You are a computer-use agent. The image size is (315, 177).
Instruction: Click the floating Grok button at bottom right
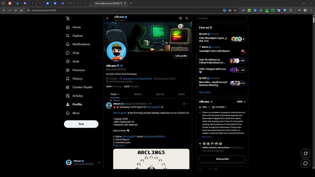306,153
